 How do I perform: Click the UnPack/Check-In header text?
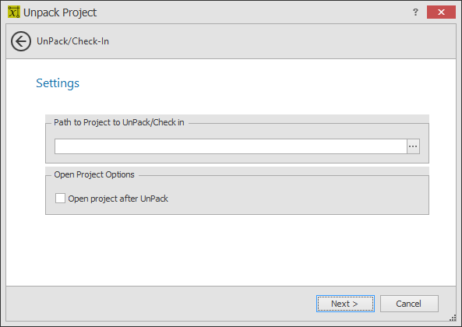[72, 41]
